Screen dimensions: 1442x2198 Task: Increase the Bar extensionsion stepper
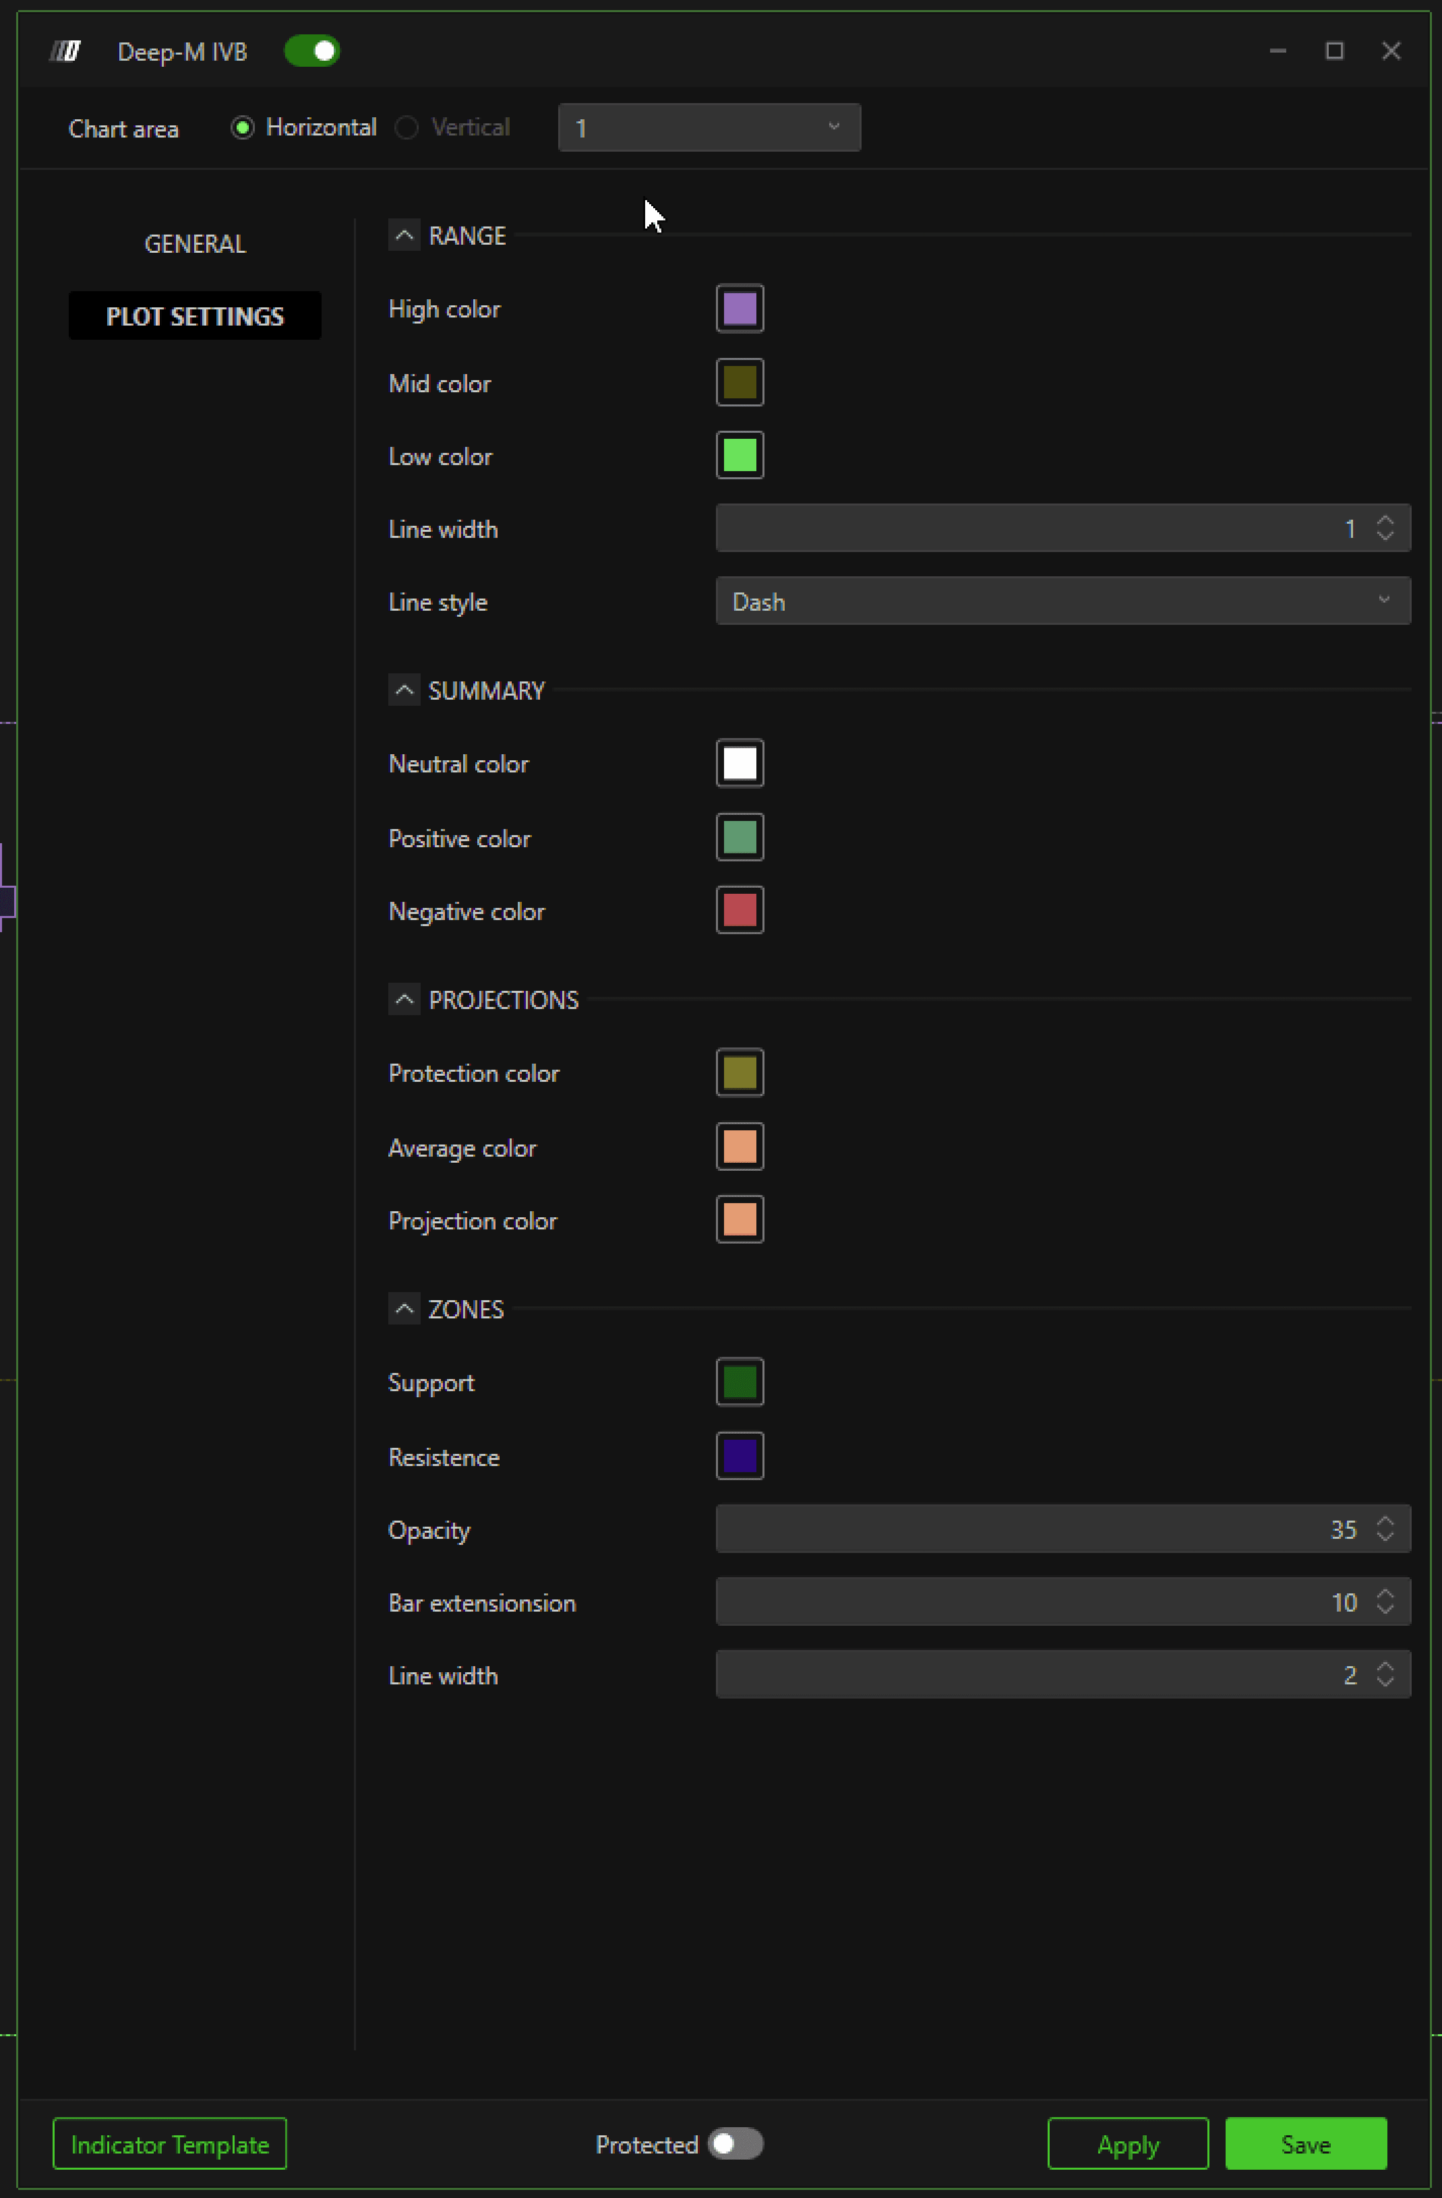(x=1384, y=1594)
